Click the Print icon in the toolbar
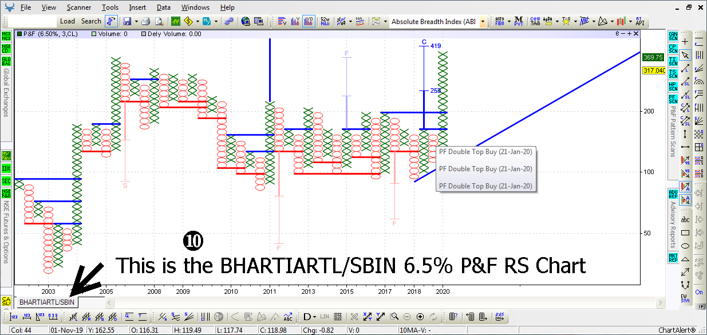Viewport: 707px width, 335px height. [x=145, y=21]
